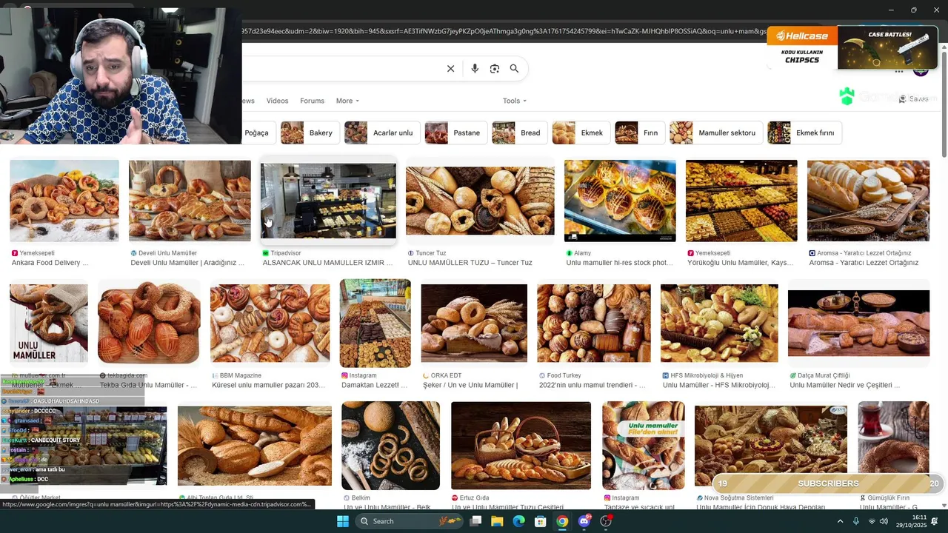Click the Hellcase sponsor banner
Viewport: 948px width, 533px height.
pyautogui.click(x=802, y=47)
